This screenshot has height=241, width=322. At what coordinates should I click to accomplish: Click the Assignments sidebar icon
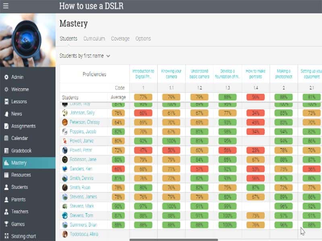point(6,126)
